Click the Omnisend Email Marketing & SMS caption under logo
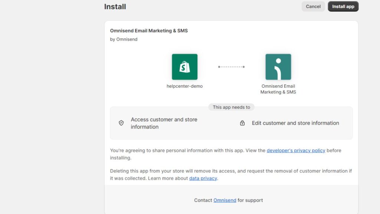This screenshot has height=214, width=380. click(x=278, y=89)
